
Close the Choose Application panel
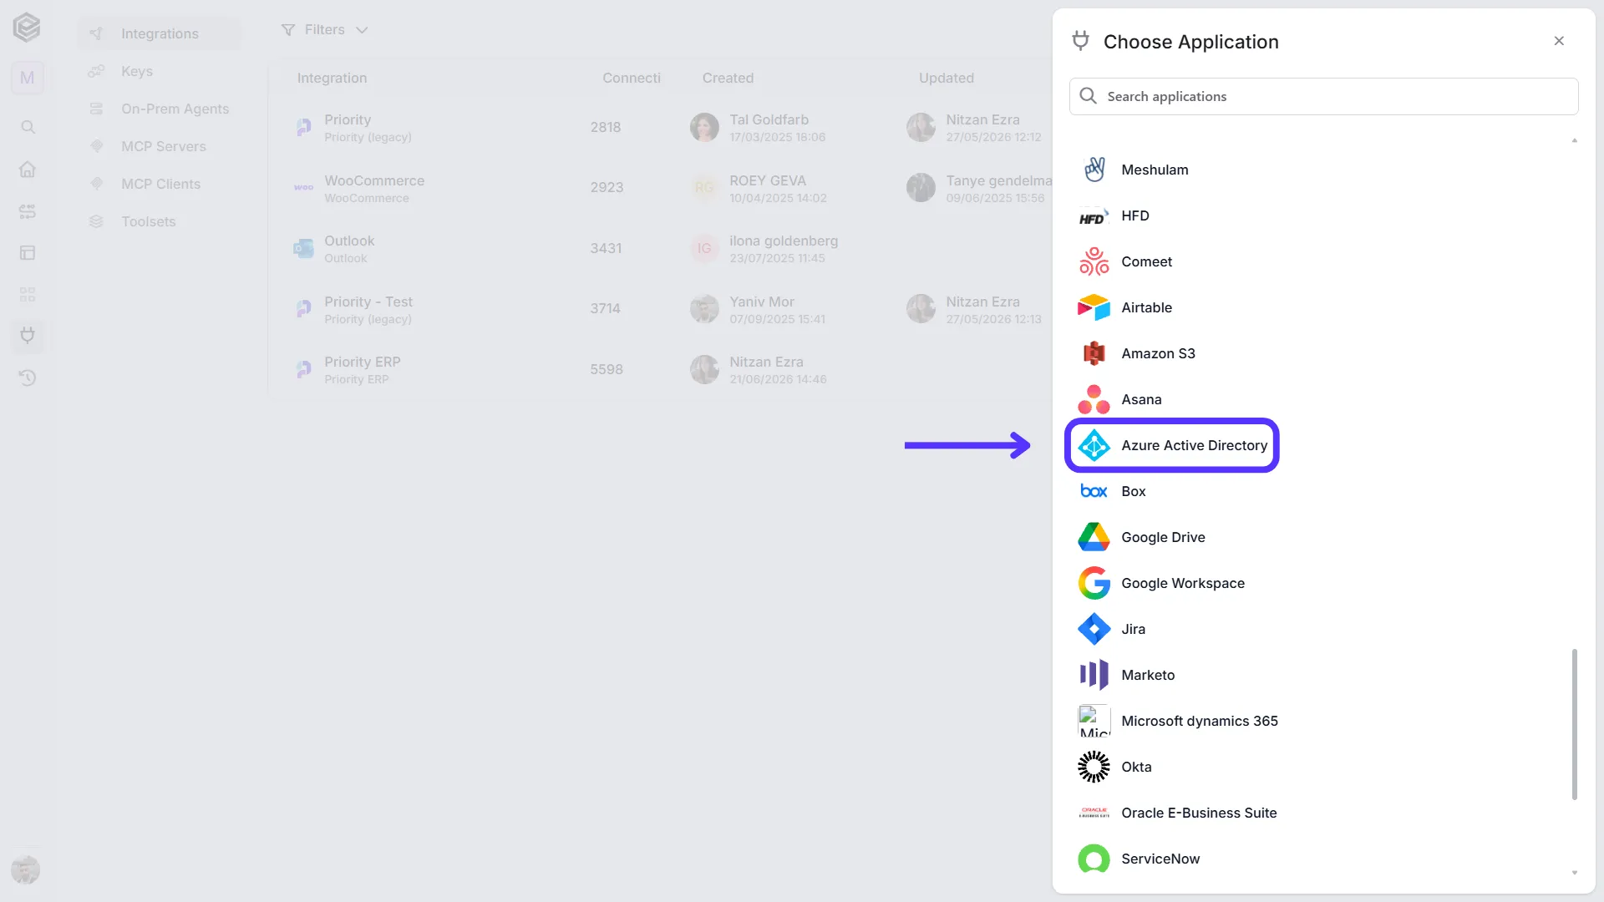(x=1559, y=41)
